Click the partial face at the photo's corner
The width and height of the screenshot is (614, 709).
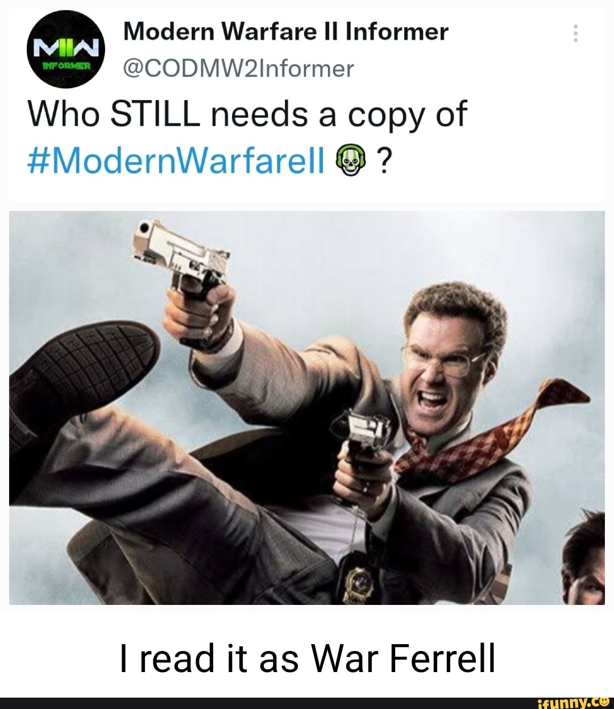tap(584, 563)
